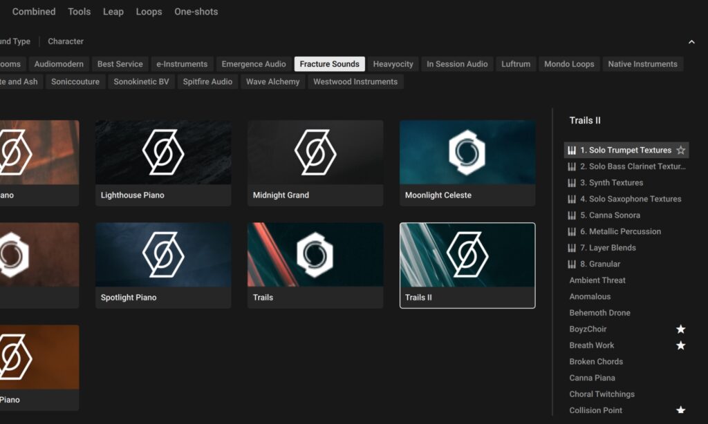Select preset 6. Metallic Percussion

tap(626, 231)
